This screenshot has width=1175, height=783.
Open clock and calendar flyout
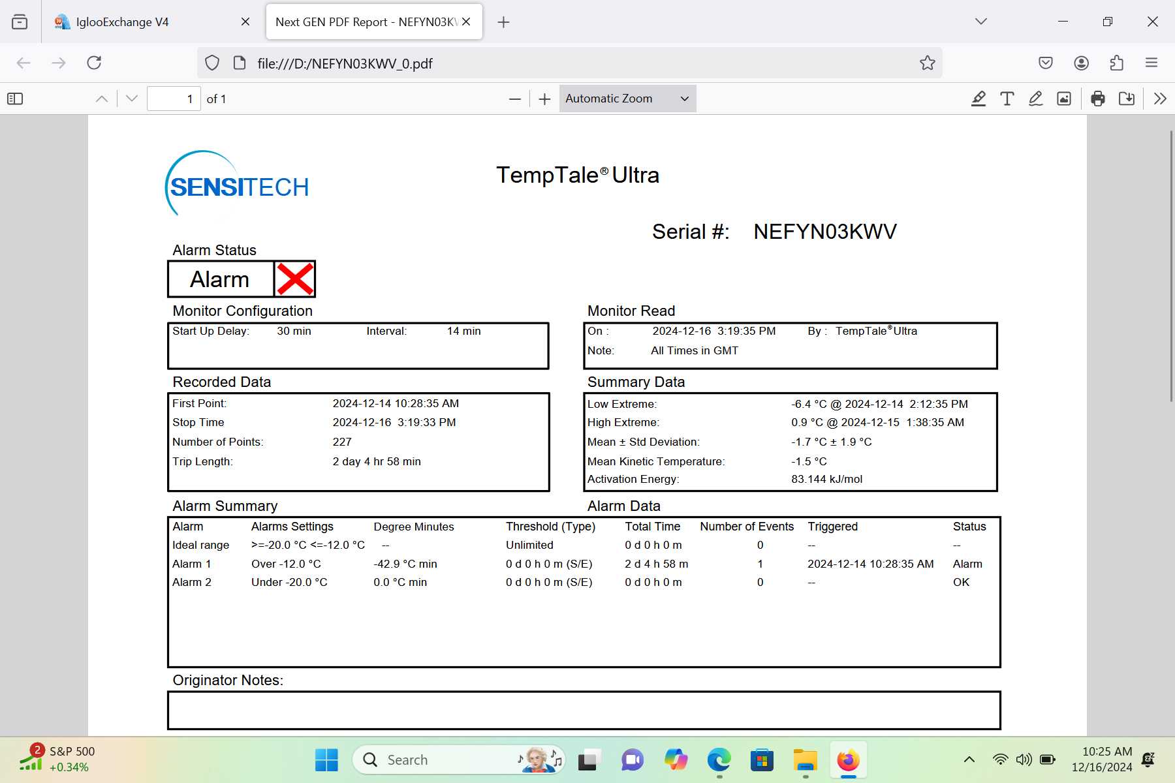[1102, 760]
